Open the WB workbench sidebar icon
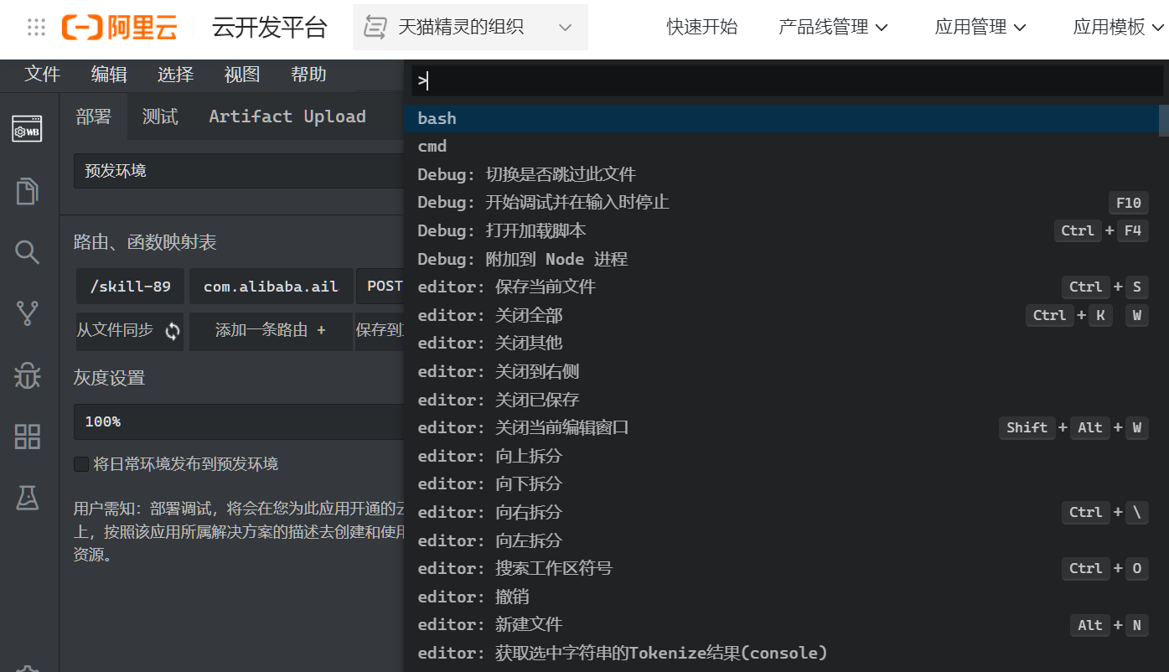Viewport: 1169px width, 672px height. [27, 130]
